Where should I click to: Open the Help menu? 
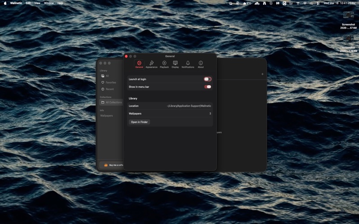(x=60, y=3)
